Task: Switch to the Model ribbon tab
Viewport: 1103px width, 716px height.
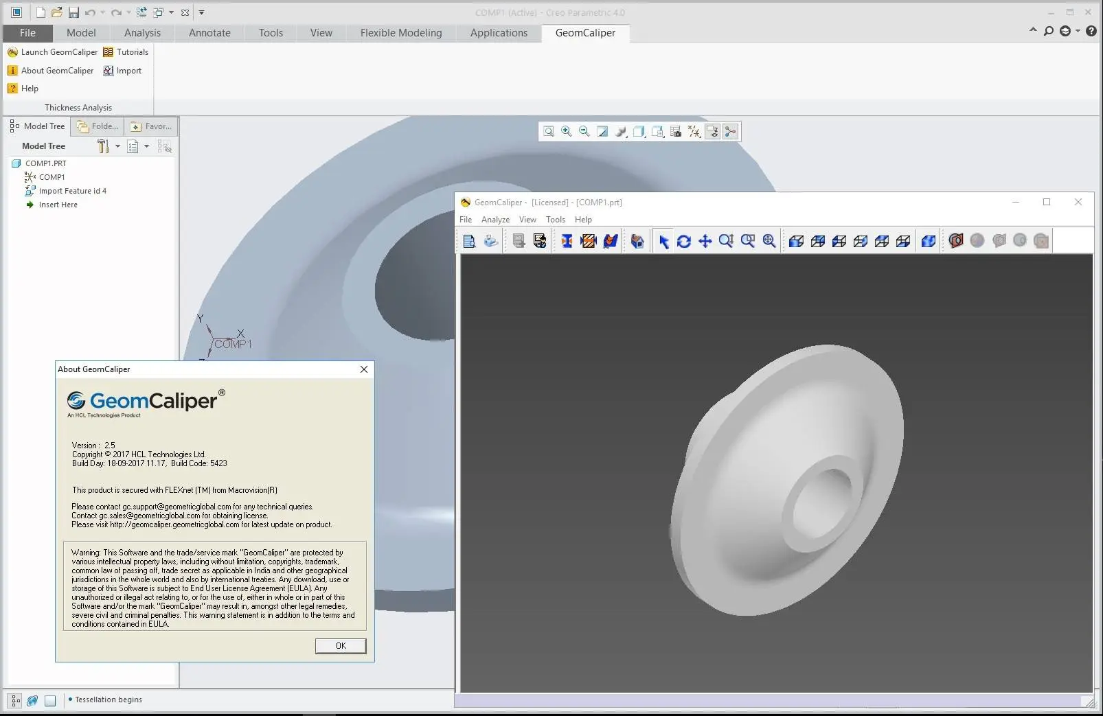Action: tap(81, 33)
